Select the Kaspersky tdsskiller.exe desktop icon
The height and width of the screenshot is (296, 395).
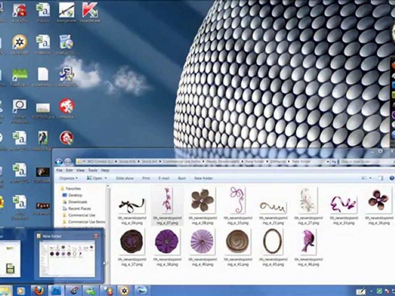click(x=90, y=13)
